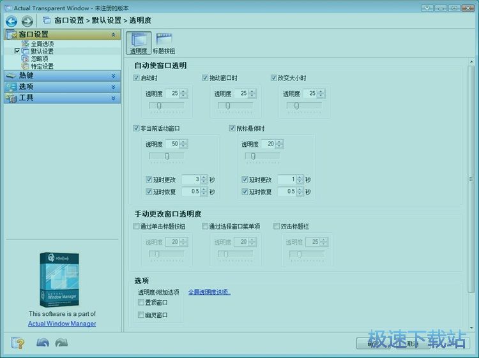Click the 窗口设置 header icon
Screen dimensions: 479x358
(x=11, y=34)
